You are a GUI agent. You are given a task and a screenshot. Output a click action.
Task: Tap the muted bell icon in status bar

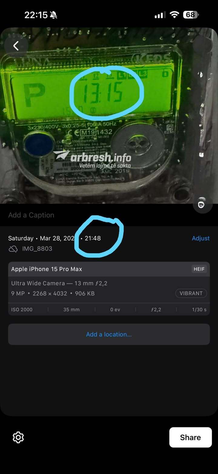point(54,15)
